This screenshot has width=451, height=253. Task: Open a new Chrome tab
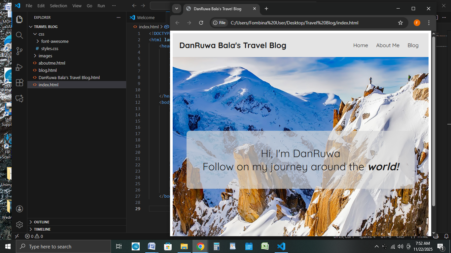(266, 9)
